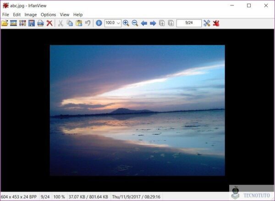Open the Edit menu
This screenshot has width=275, height=201.
click(x=17, y=15)
